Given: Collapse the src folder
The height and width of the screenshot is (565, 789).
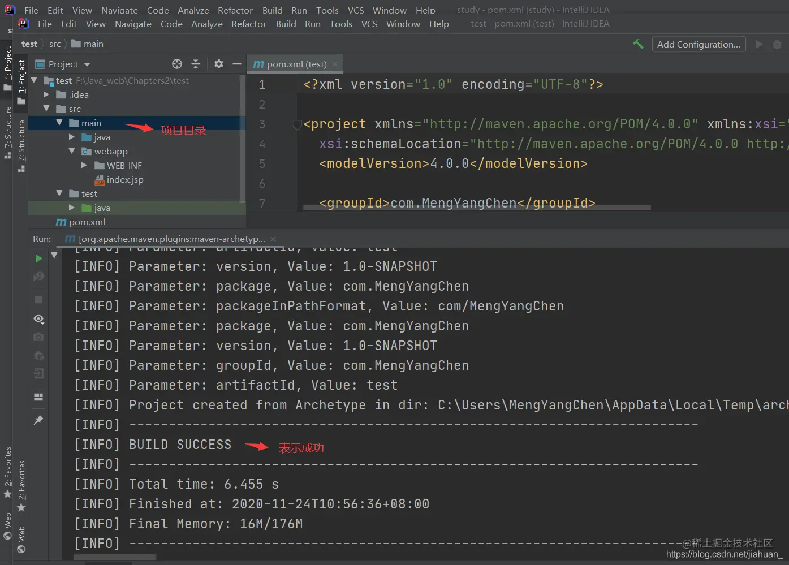Looking at the screenshot, I should pos(46,109).
